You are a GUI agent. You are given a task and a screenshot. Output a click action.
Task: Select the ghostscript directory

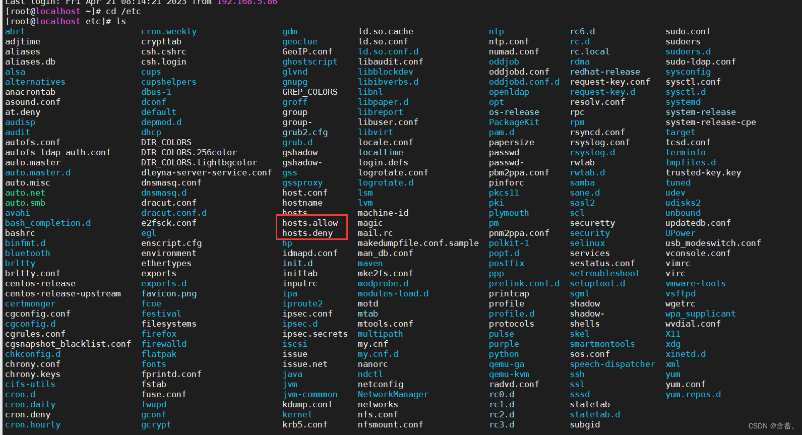pos(310,61)
